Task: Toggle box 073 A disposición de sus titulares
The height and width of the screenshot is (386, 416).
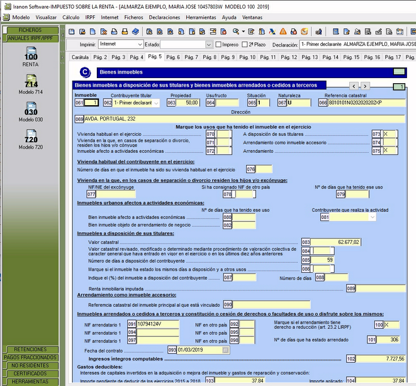Action: click(x=389, y=134)
